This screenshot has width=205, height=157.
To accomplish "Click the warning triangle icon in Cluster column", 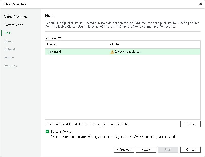I will pos(112,52).
